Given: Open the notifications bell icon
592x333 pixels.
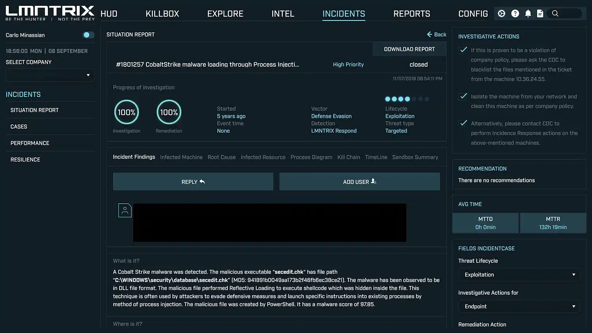Looking at the screenshot, I should (528, 13).
